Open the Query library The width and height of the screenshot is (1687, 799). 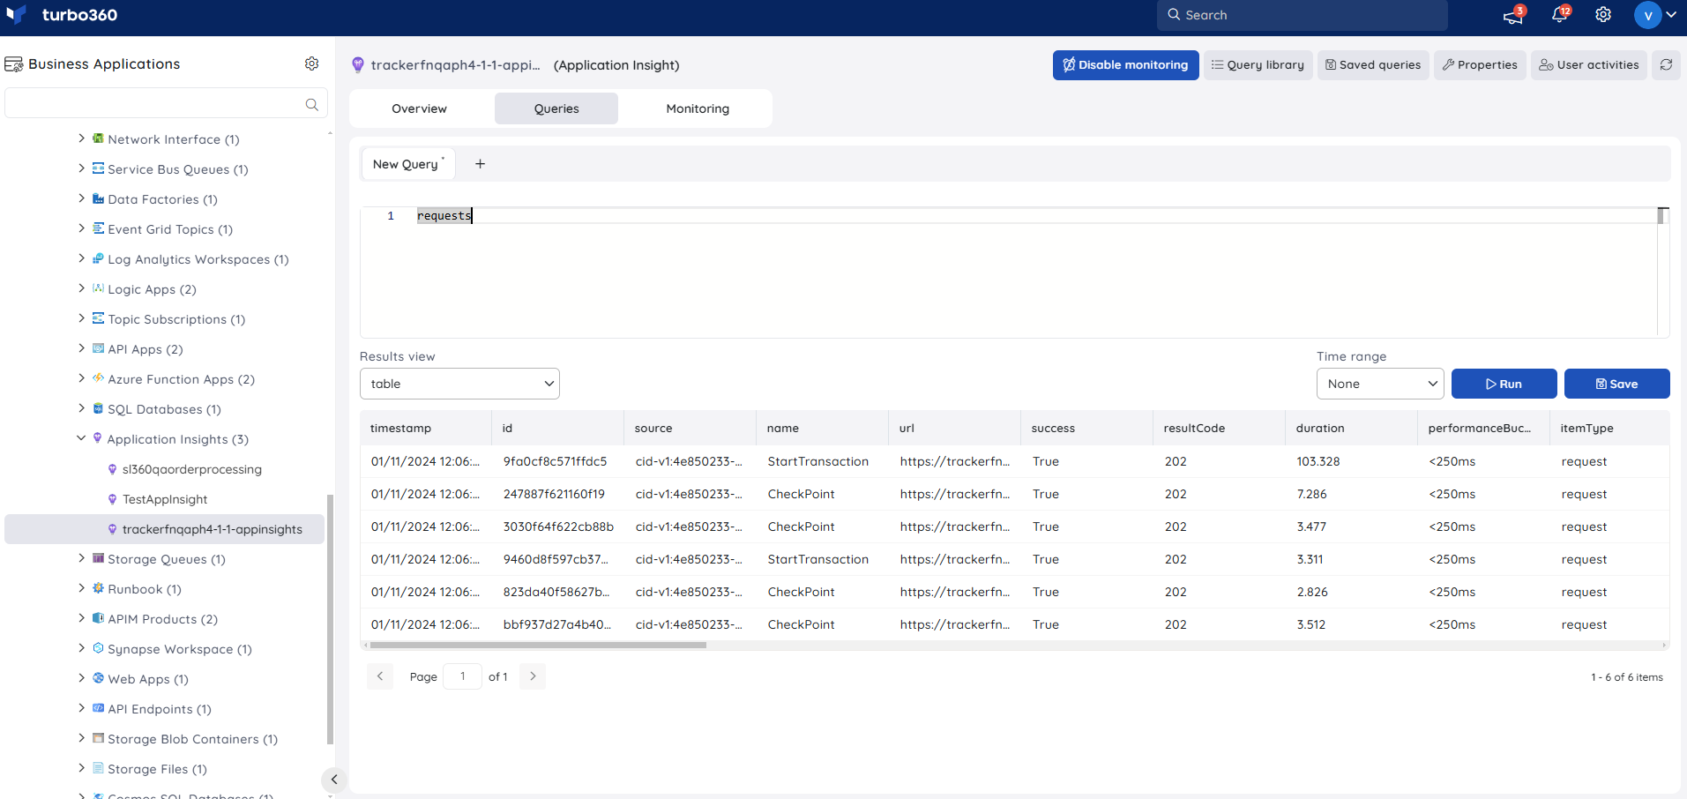1258,64
